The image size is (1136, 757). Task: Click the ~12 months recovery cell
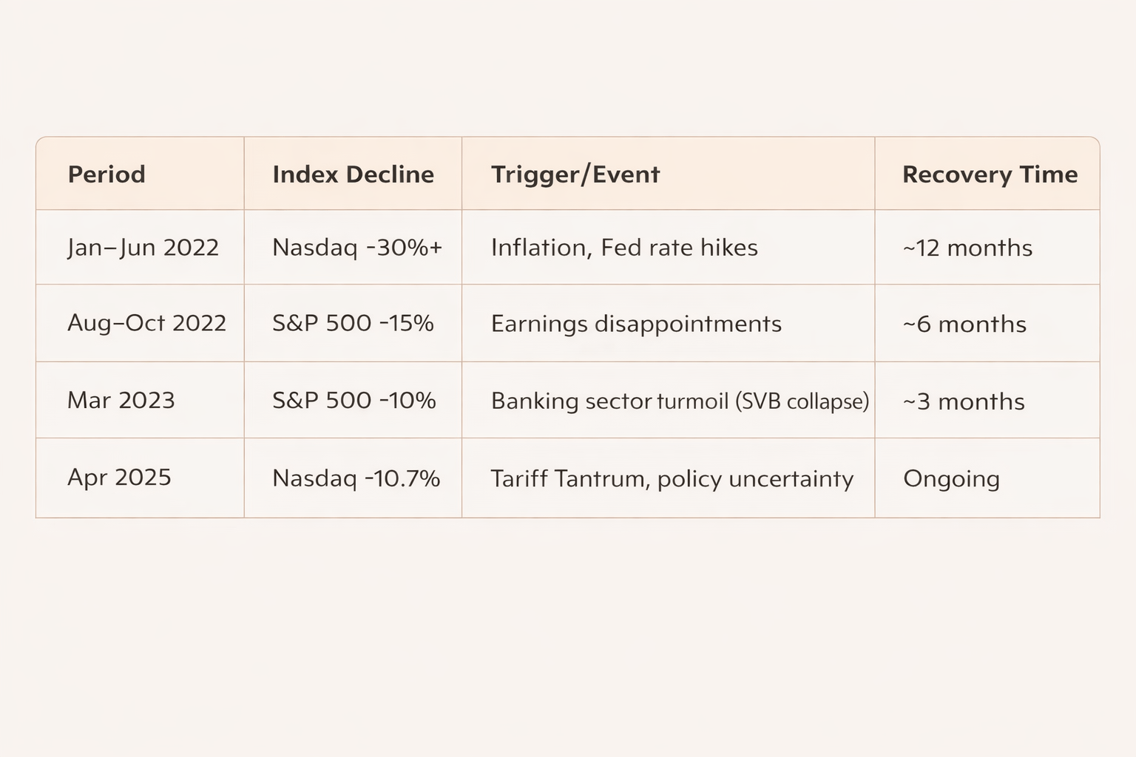pos(967,248)
